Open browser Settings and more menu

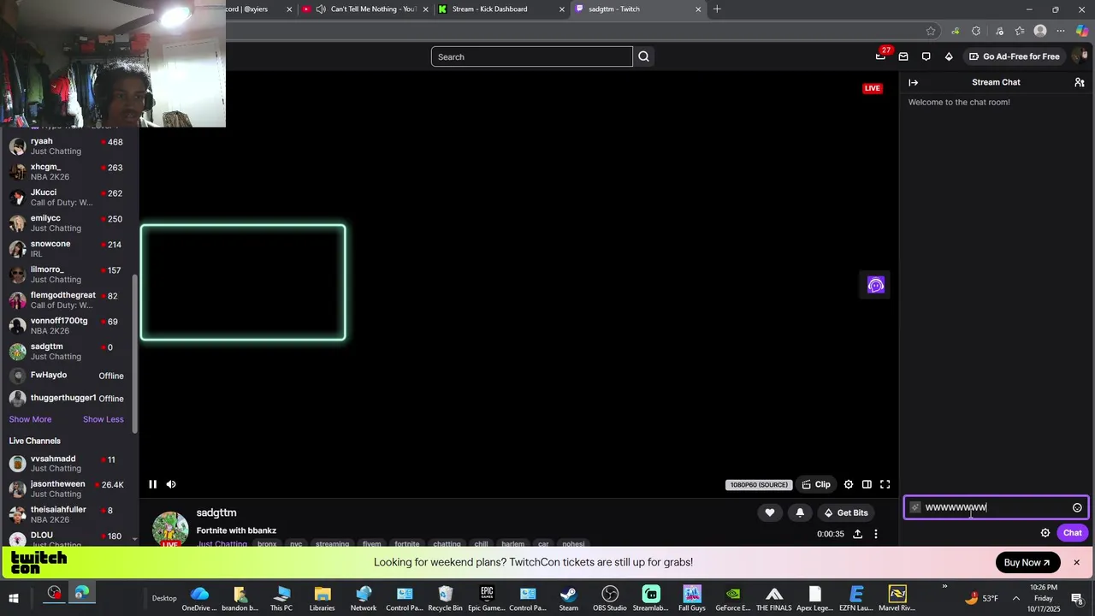tap(1062, 31)
